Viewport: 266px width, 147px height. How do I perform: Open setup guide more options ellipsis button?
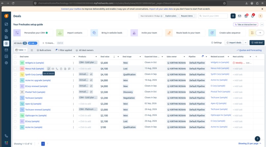tap(262, 24)
